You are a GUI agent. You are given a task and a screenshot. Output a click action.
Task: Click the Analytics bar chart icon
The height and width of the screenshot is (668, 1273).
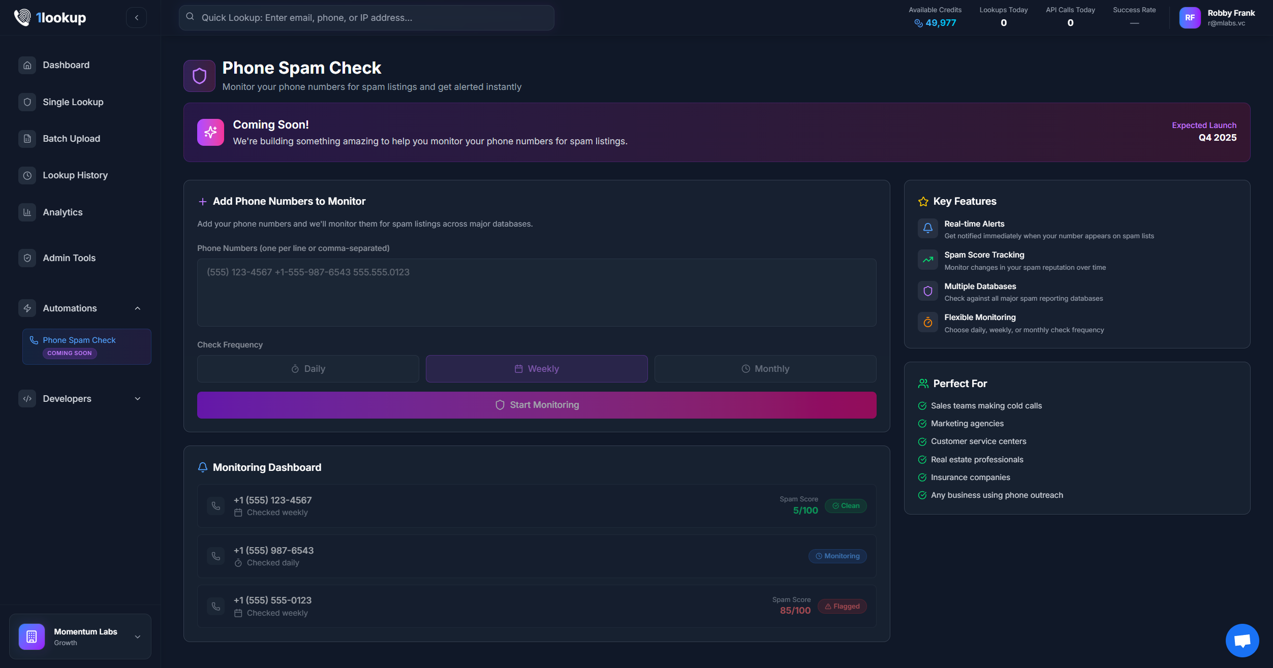click(x=27, y=212)
